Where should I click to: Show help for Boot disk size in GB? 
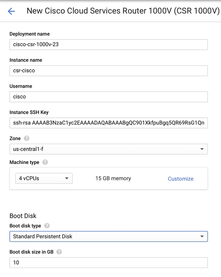59,252
